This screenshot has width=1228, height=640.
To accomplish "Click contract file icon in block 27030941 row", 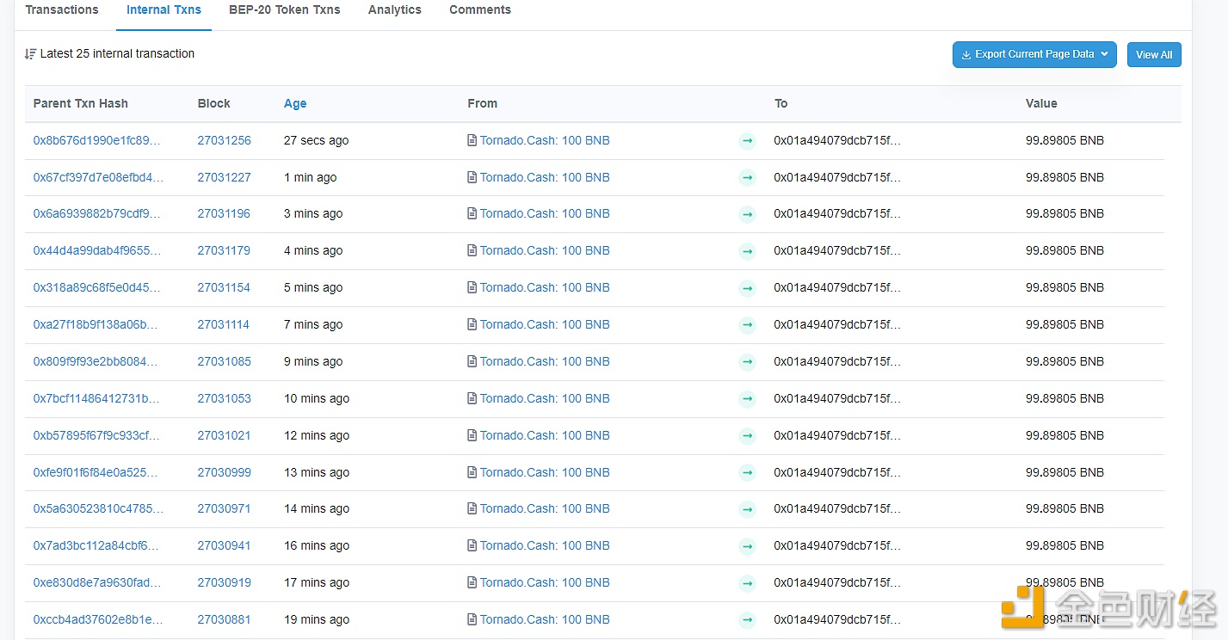I will (x=472, y=545).
